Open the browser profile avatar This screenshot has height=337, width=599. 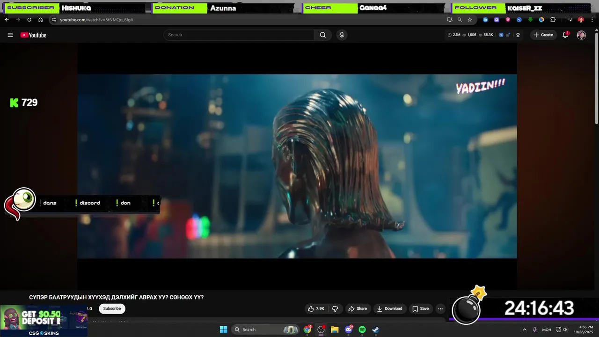pyautogui.click(x=581, y=20)
